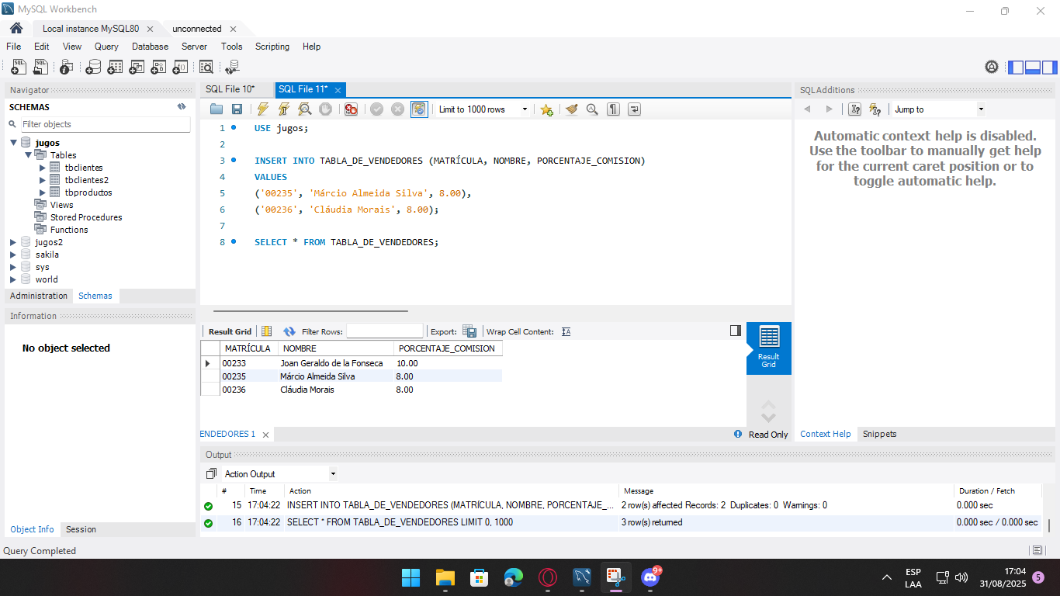The width and height of the screenshot is (1060, 596).
Task: Select Stored Procedures in jugos tree
Action: point(86,217)
